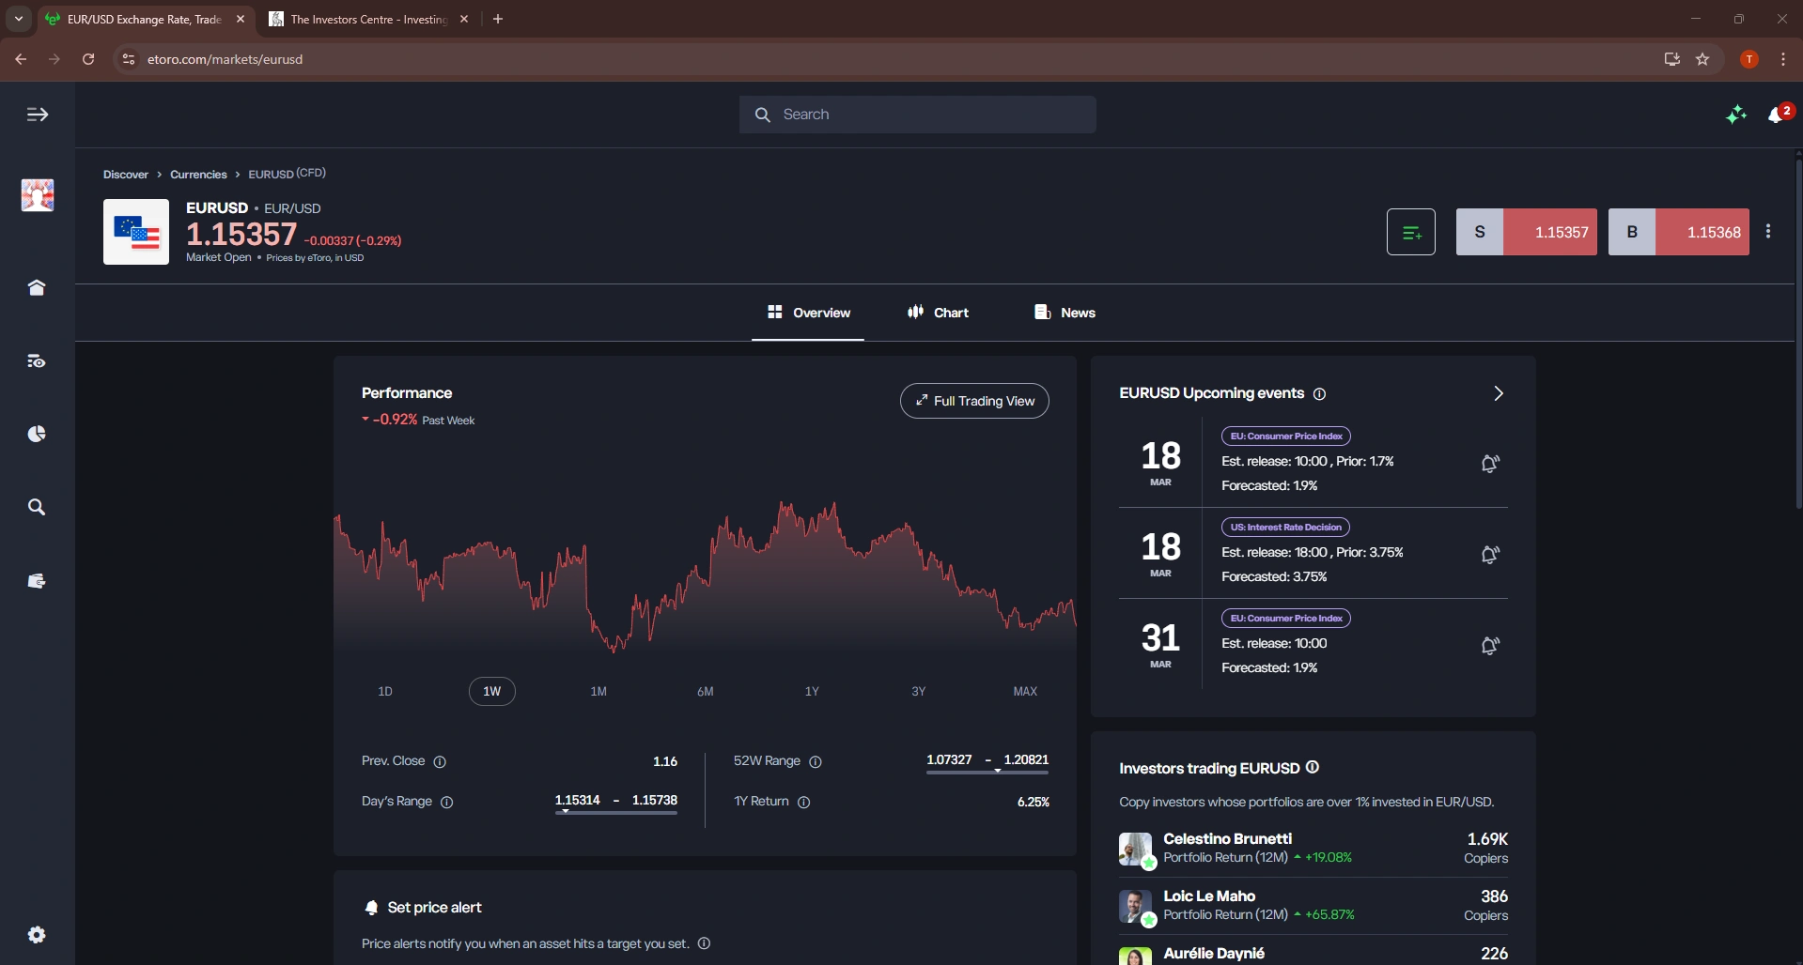This screenshot has height=965, width=1803.
Task: Open investor Loic Le Maho
Action: (1313, 905)
